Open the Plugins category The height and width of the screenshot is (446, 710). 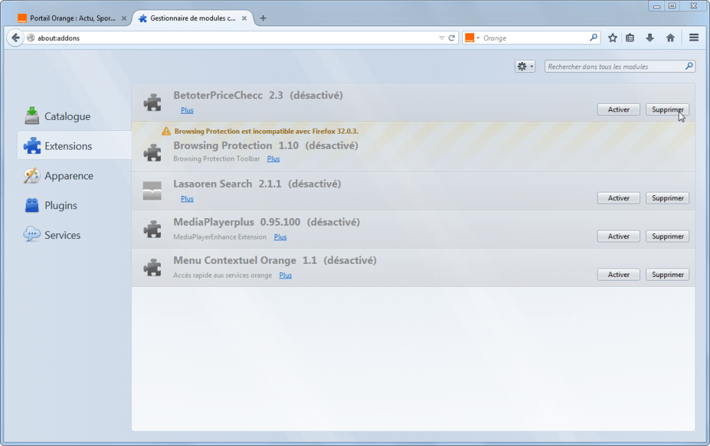74,206
